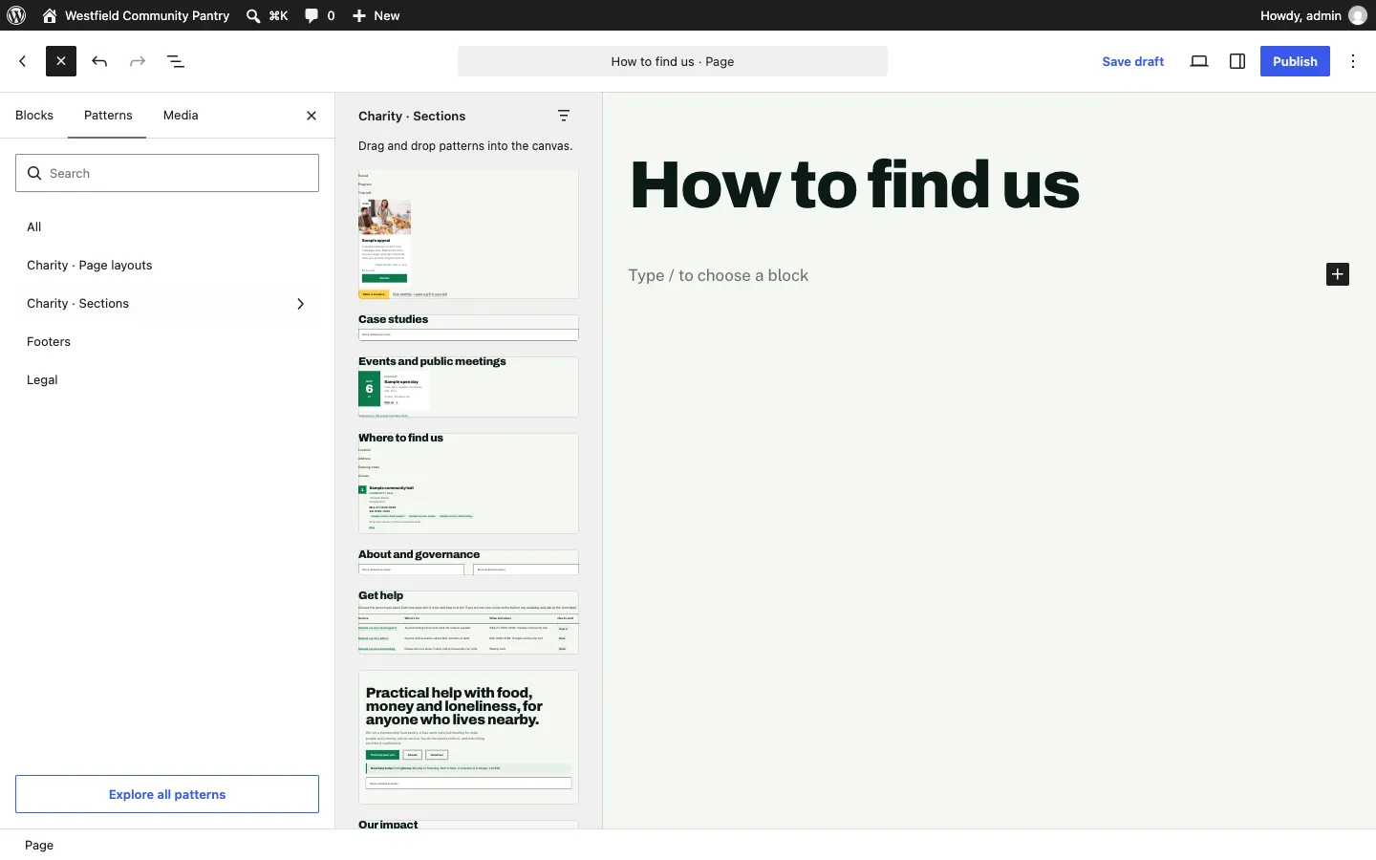Viewport: 1376px width, 860px height.
Task: Select the Page breadcrumb in footer
Action: pos(39,846)
